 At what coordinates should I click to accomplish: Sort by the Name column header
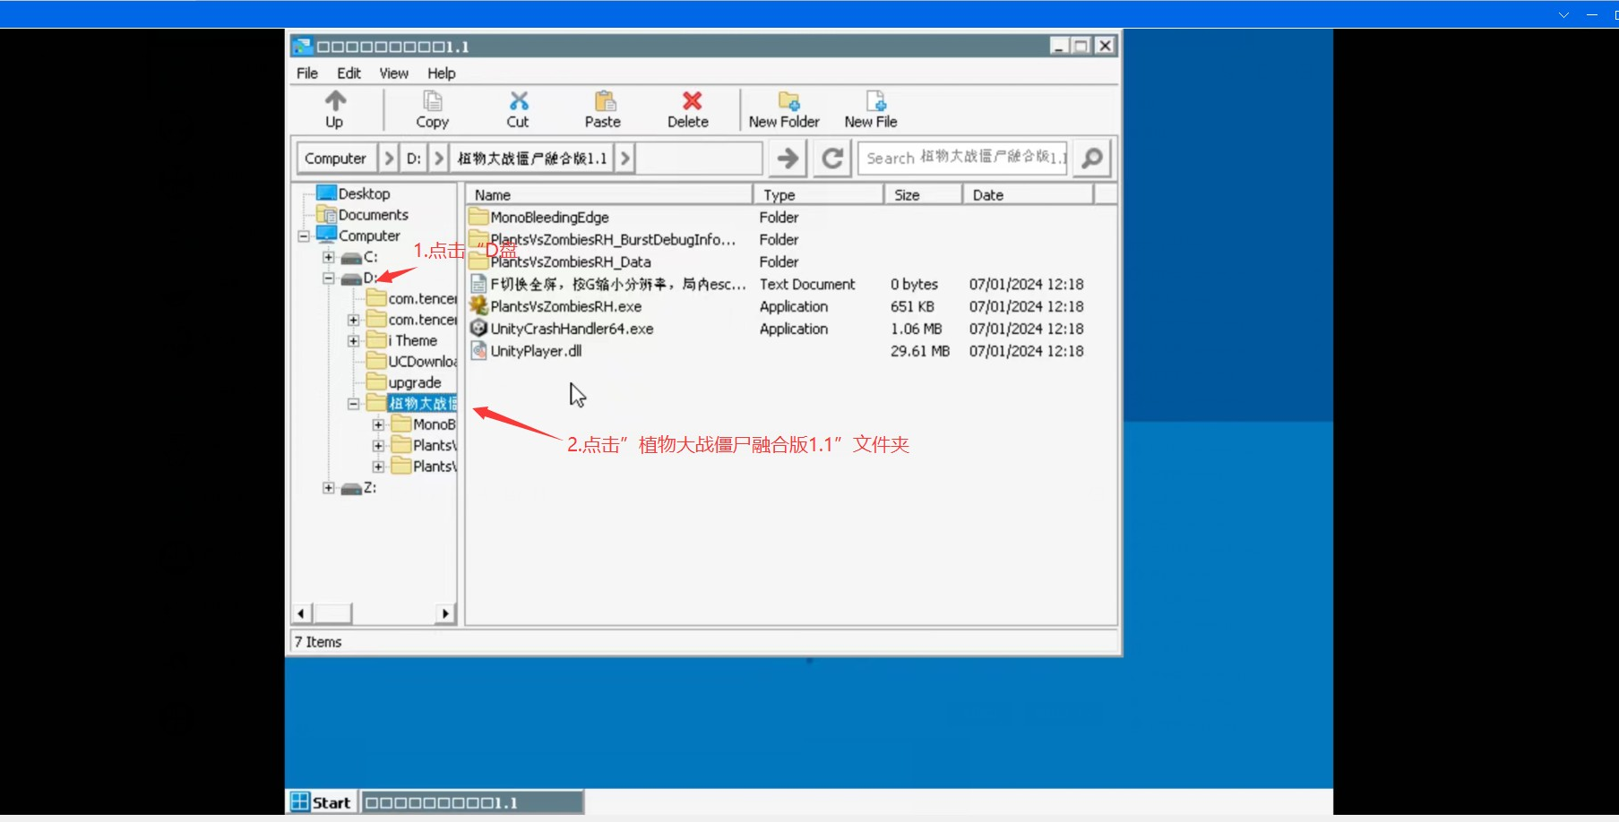coord(609,194)
